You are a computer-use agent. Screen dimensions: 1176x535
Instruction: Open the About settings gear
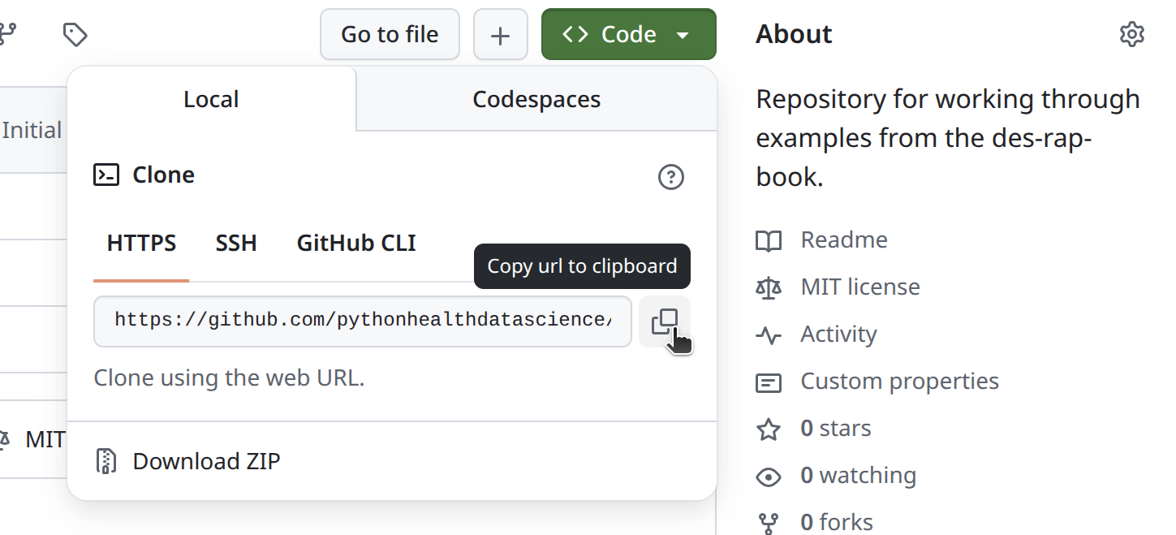(x=1131, y=34)
